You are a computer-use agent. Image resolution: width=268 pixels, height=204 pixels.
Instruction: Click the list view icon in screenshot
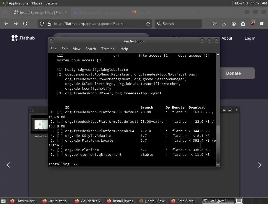[224, 110]
